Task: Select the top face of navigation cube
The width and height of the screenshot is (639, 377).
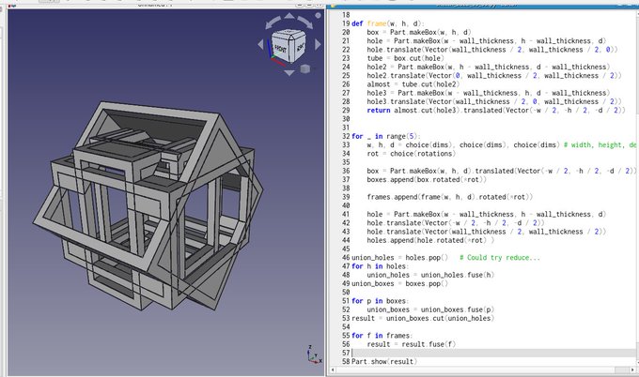Action: 288,33
